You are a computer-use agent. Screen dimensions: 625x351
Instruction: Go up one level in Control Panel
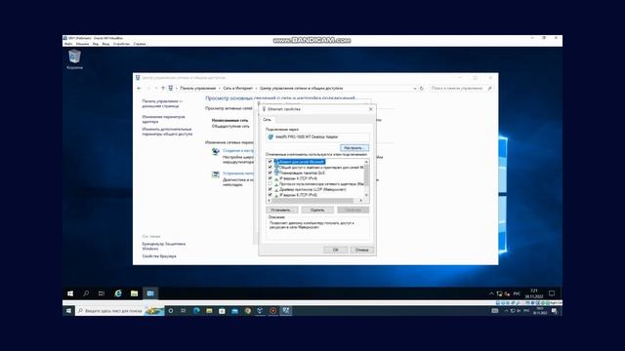coord(163,89)
